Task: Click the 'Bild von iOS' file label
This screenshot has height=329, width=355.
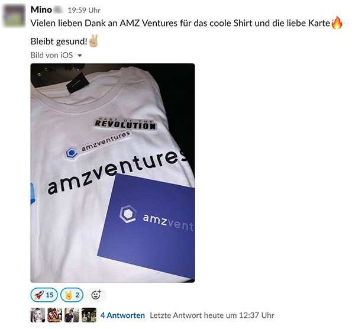Action: coord(51,55)
